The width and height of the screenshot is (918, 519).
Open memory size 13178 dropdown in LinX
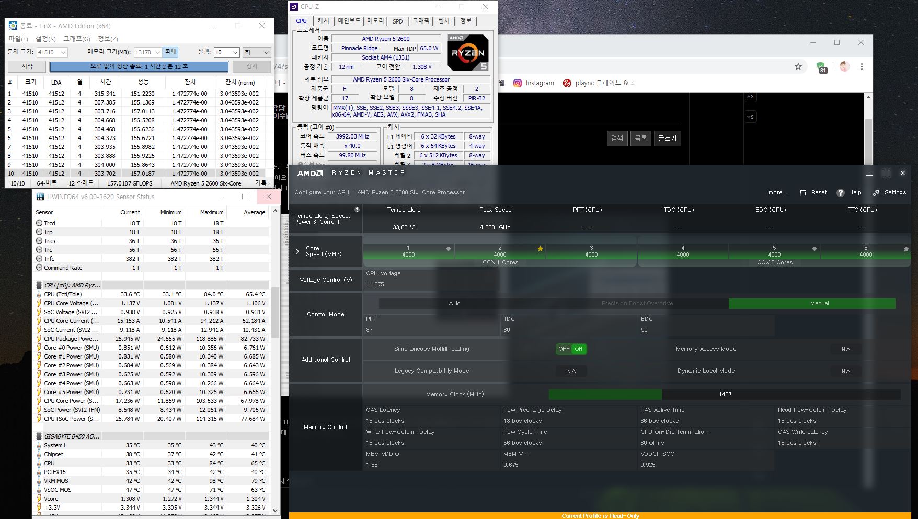tap(157, 52)
